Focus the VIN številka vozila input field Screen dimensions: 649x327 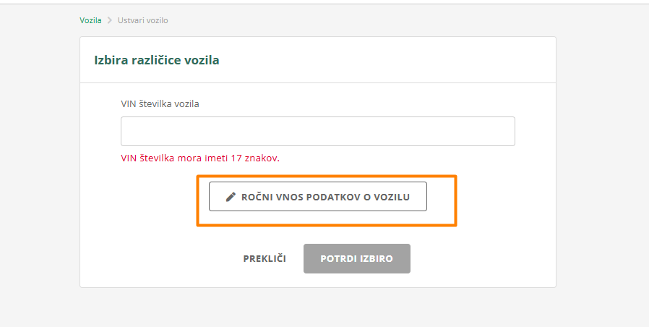point(317,132)
